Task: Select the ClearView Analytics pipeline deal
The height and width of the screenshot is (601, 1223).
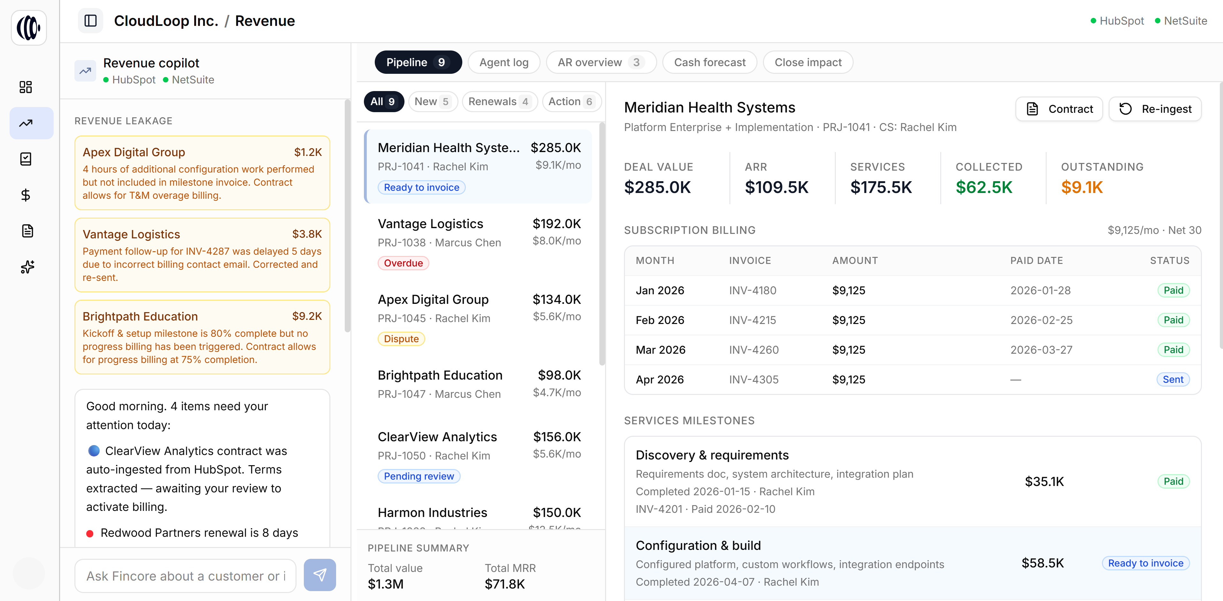Action: 479,456
